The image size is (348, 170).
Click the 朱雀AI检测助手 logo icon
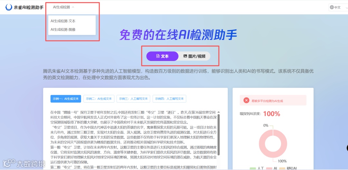click(x=9, y=7)
